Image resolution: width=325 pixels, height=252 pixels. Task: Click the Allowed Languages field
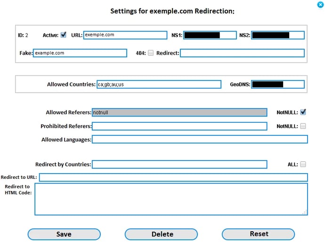click(x=200, y=139)
